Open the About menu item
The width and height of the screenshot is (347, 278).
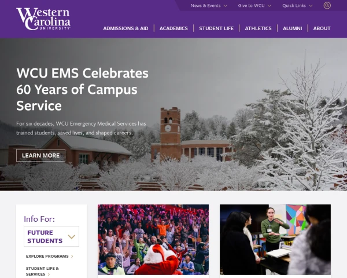pyautogui.click(x=322, y=28)
